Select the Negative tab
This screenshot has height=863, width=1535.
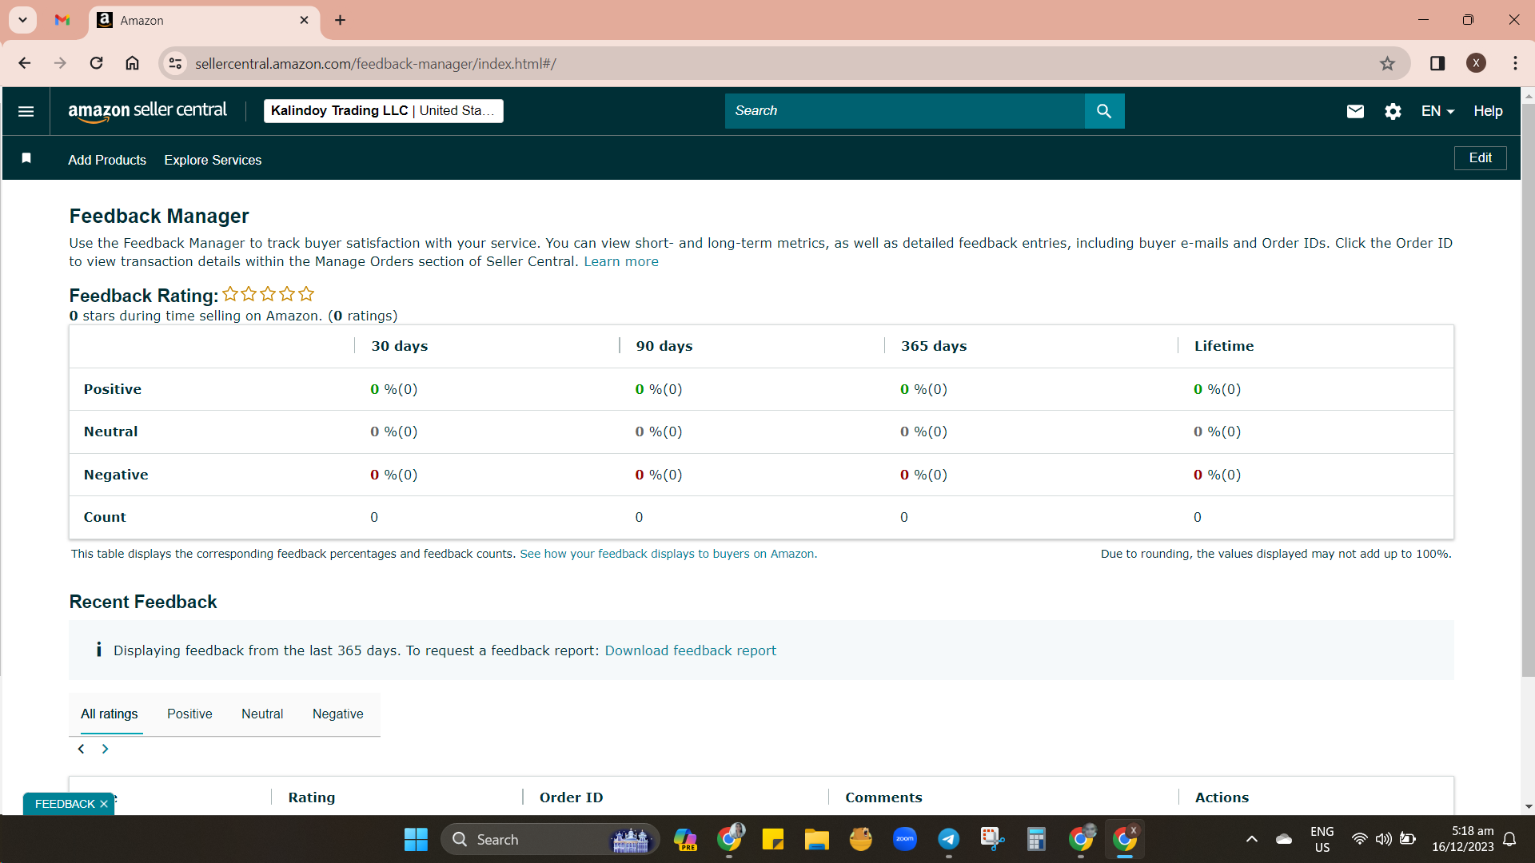click(337, 714)
